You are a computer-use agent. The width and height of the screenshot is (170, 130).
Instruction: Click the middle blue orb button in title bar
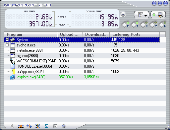pyautogui.click(x=160, y=3)
